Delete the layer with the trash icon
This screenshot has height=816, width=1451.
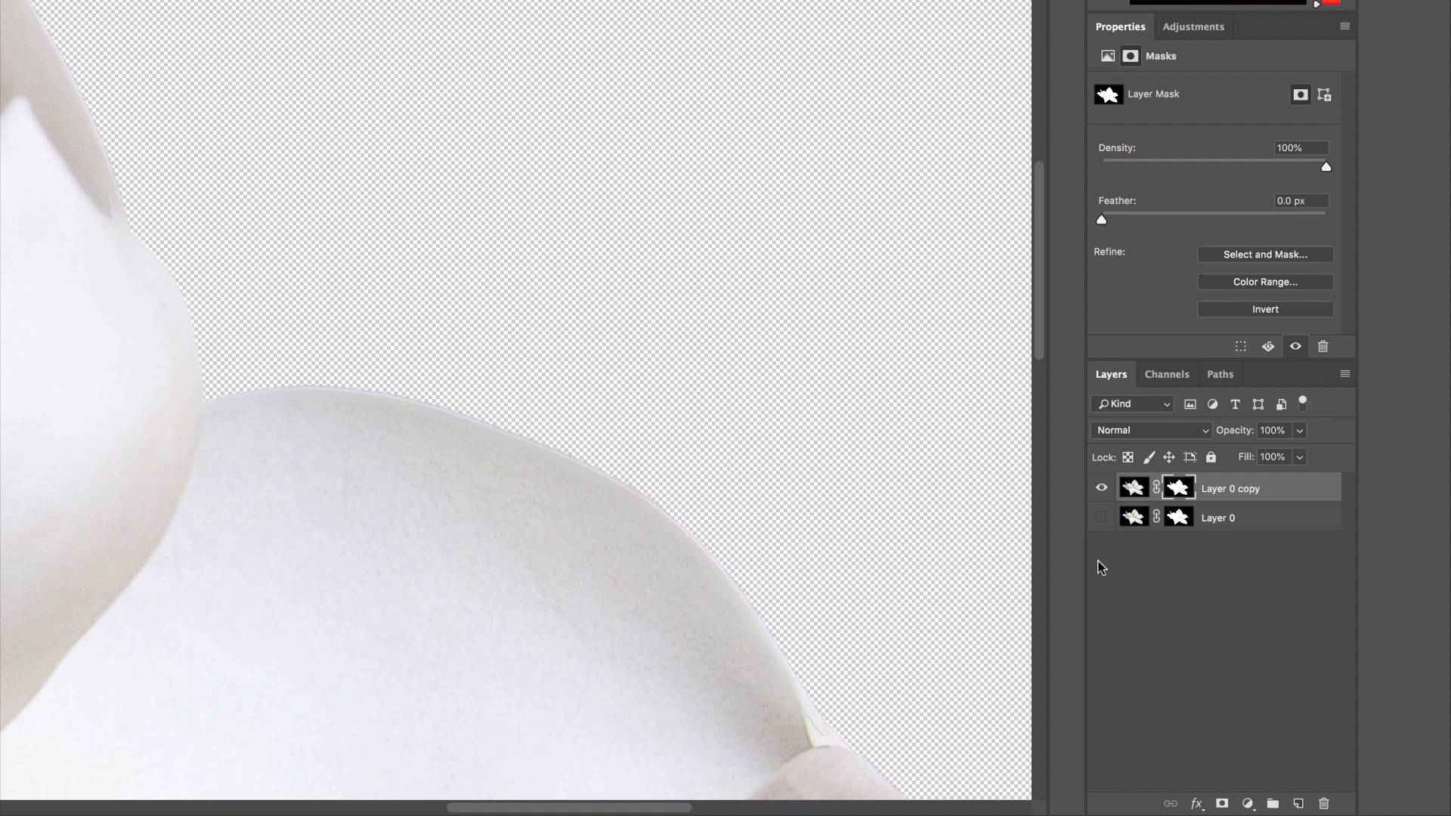[1325, 804]
